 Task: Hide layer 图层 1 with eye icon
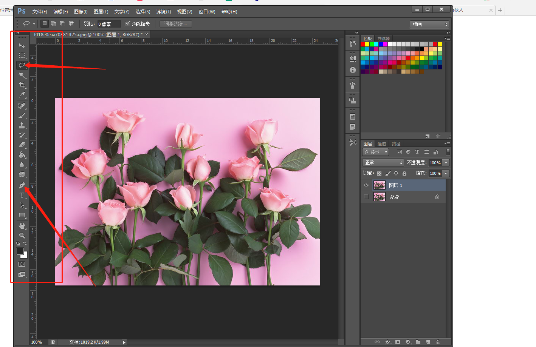(x=366, y=185)
